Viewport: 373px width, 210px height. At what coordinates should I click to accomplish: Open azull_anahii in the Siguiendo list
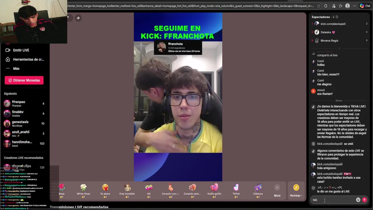(25, 133)
